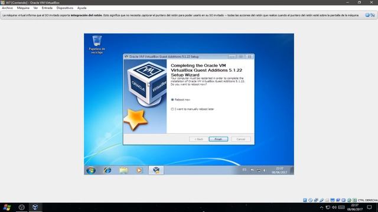Screen dimensions: 378x212
Task: Click the keyboard capture indicator icon
Action: tap(354, 200)
